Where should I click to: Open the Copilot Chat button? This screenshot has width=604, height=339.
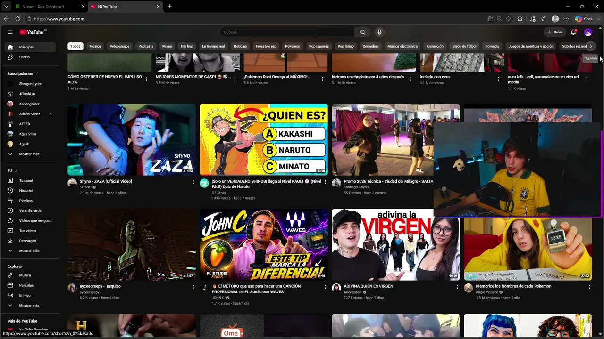pyautogui.click(x=584, y=19)
